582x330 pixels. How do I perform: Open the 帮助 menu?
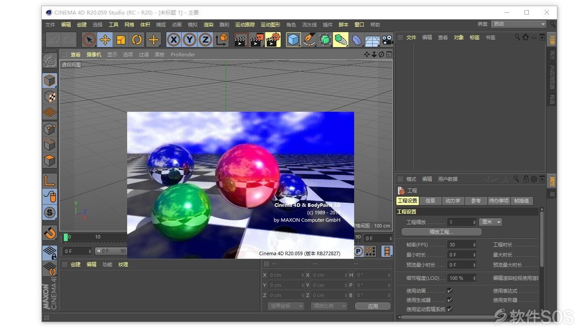click(x=375, y=25)
